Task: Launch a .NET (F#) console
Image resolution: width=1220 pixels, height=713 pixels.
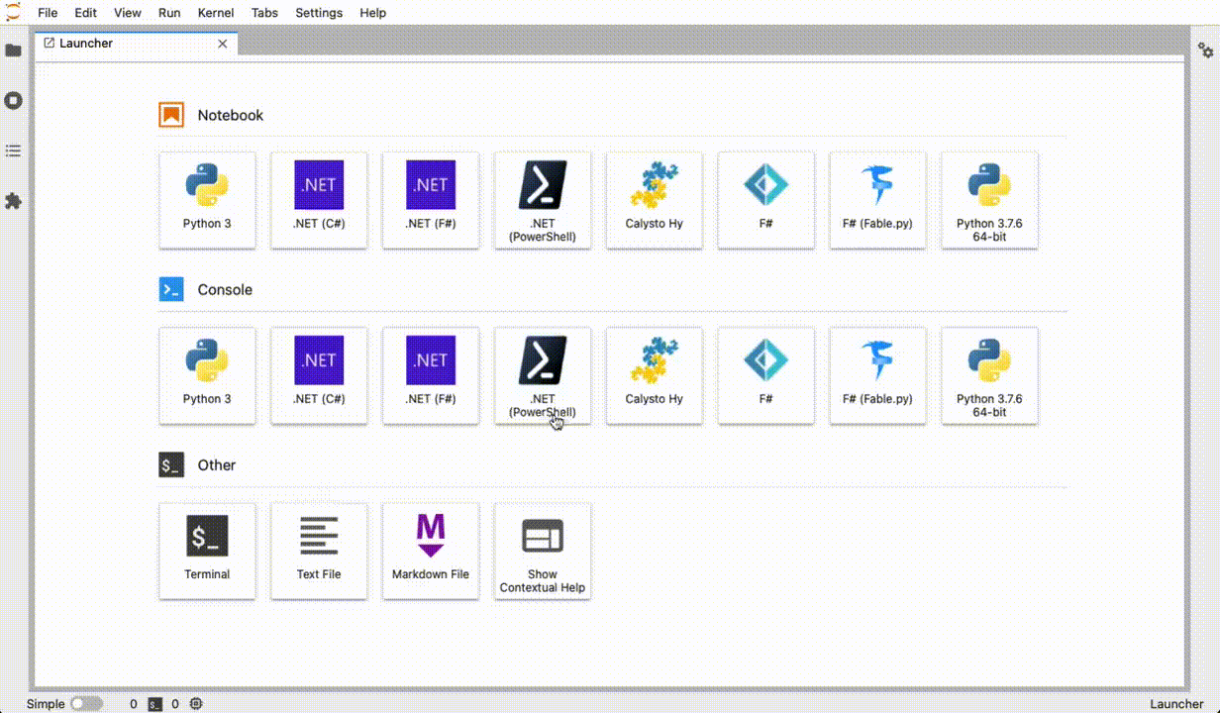Action: 431,375
